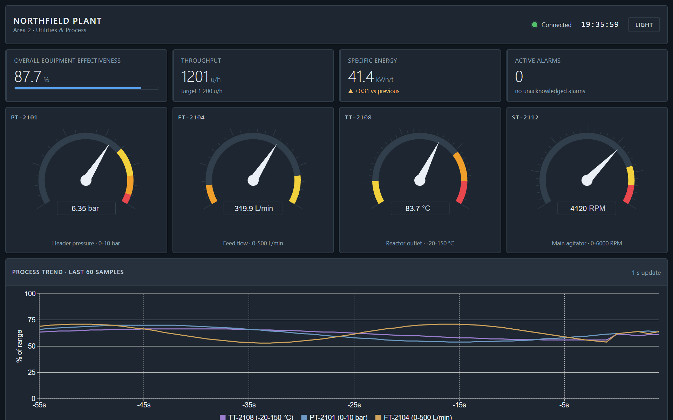Screen dimensions: 673x420
Task: Click the tan FT-2104 legend swatch
Action: (378, 417)
